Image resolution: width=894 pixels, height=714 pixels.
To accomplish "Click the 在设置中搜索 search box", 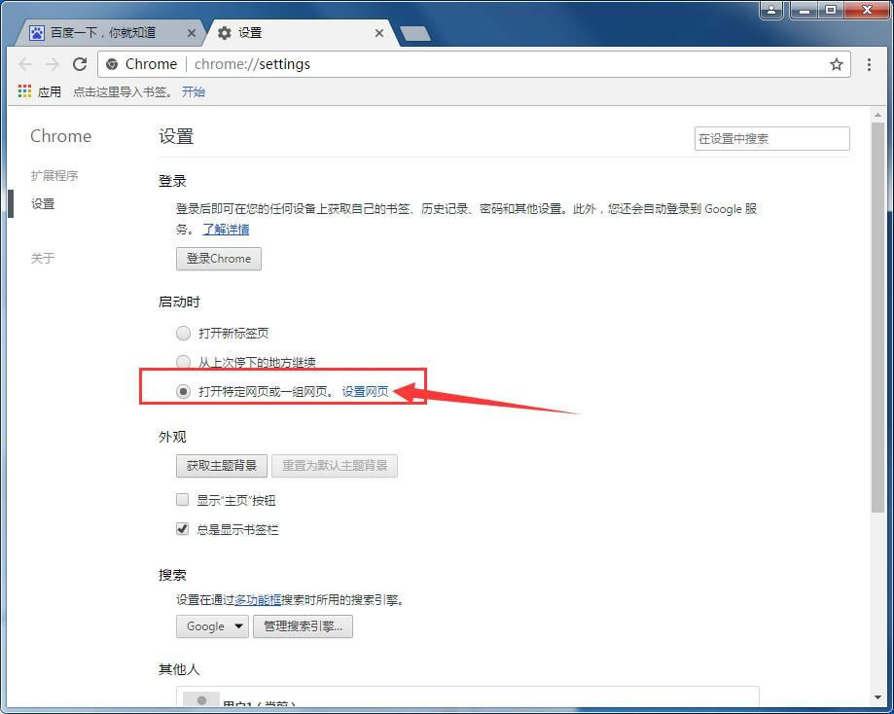I will pos(772,138).
